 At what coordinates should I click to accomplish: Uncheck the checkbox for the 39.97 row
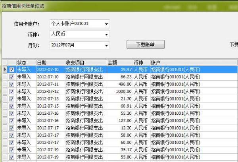coord(12,69)
